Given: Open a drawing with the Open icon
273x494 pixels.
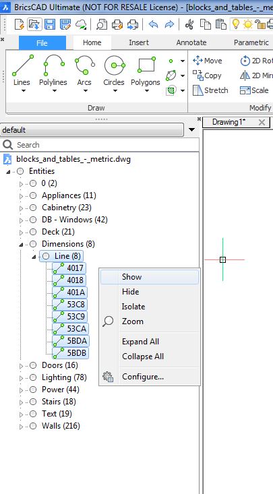Looking at the screenshot, I should tap(34, 24).
